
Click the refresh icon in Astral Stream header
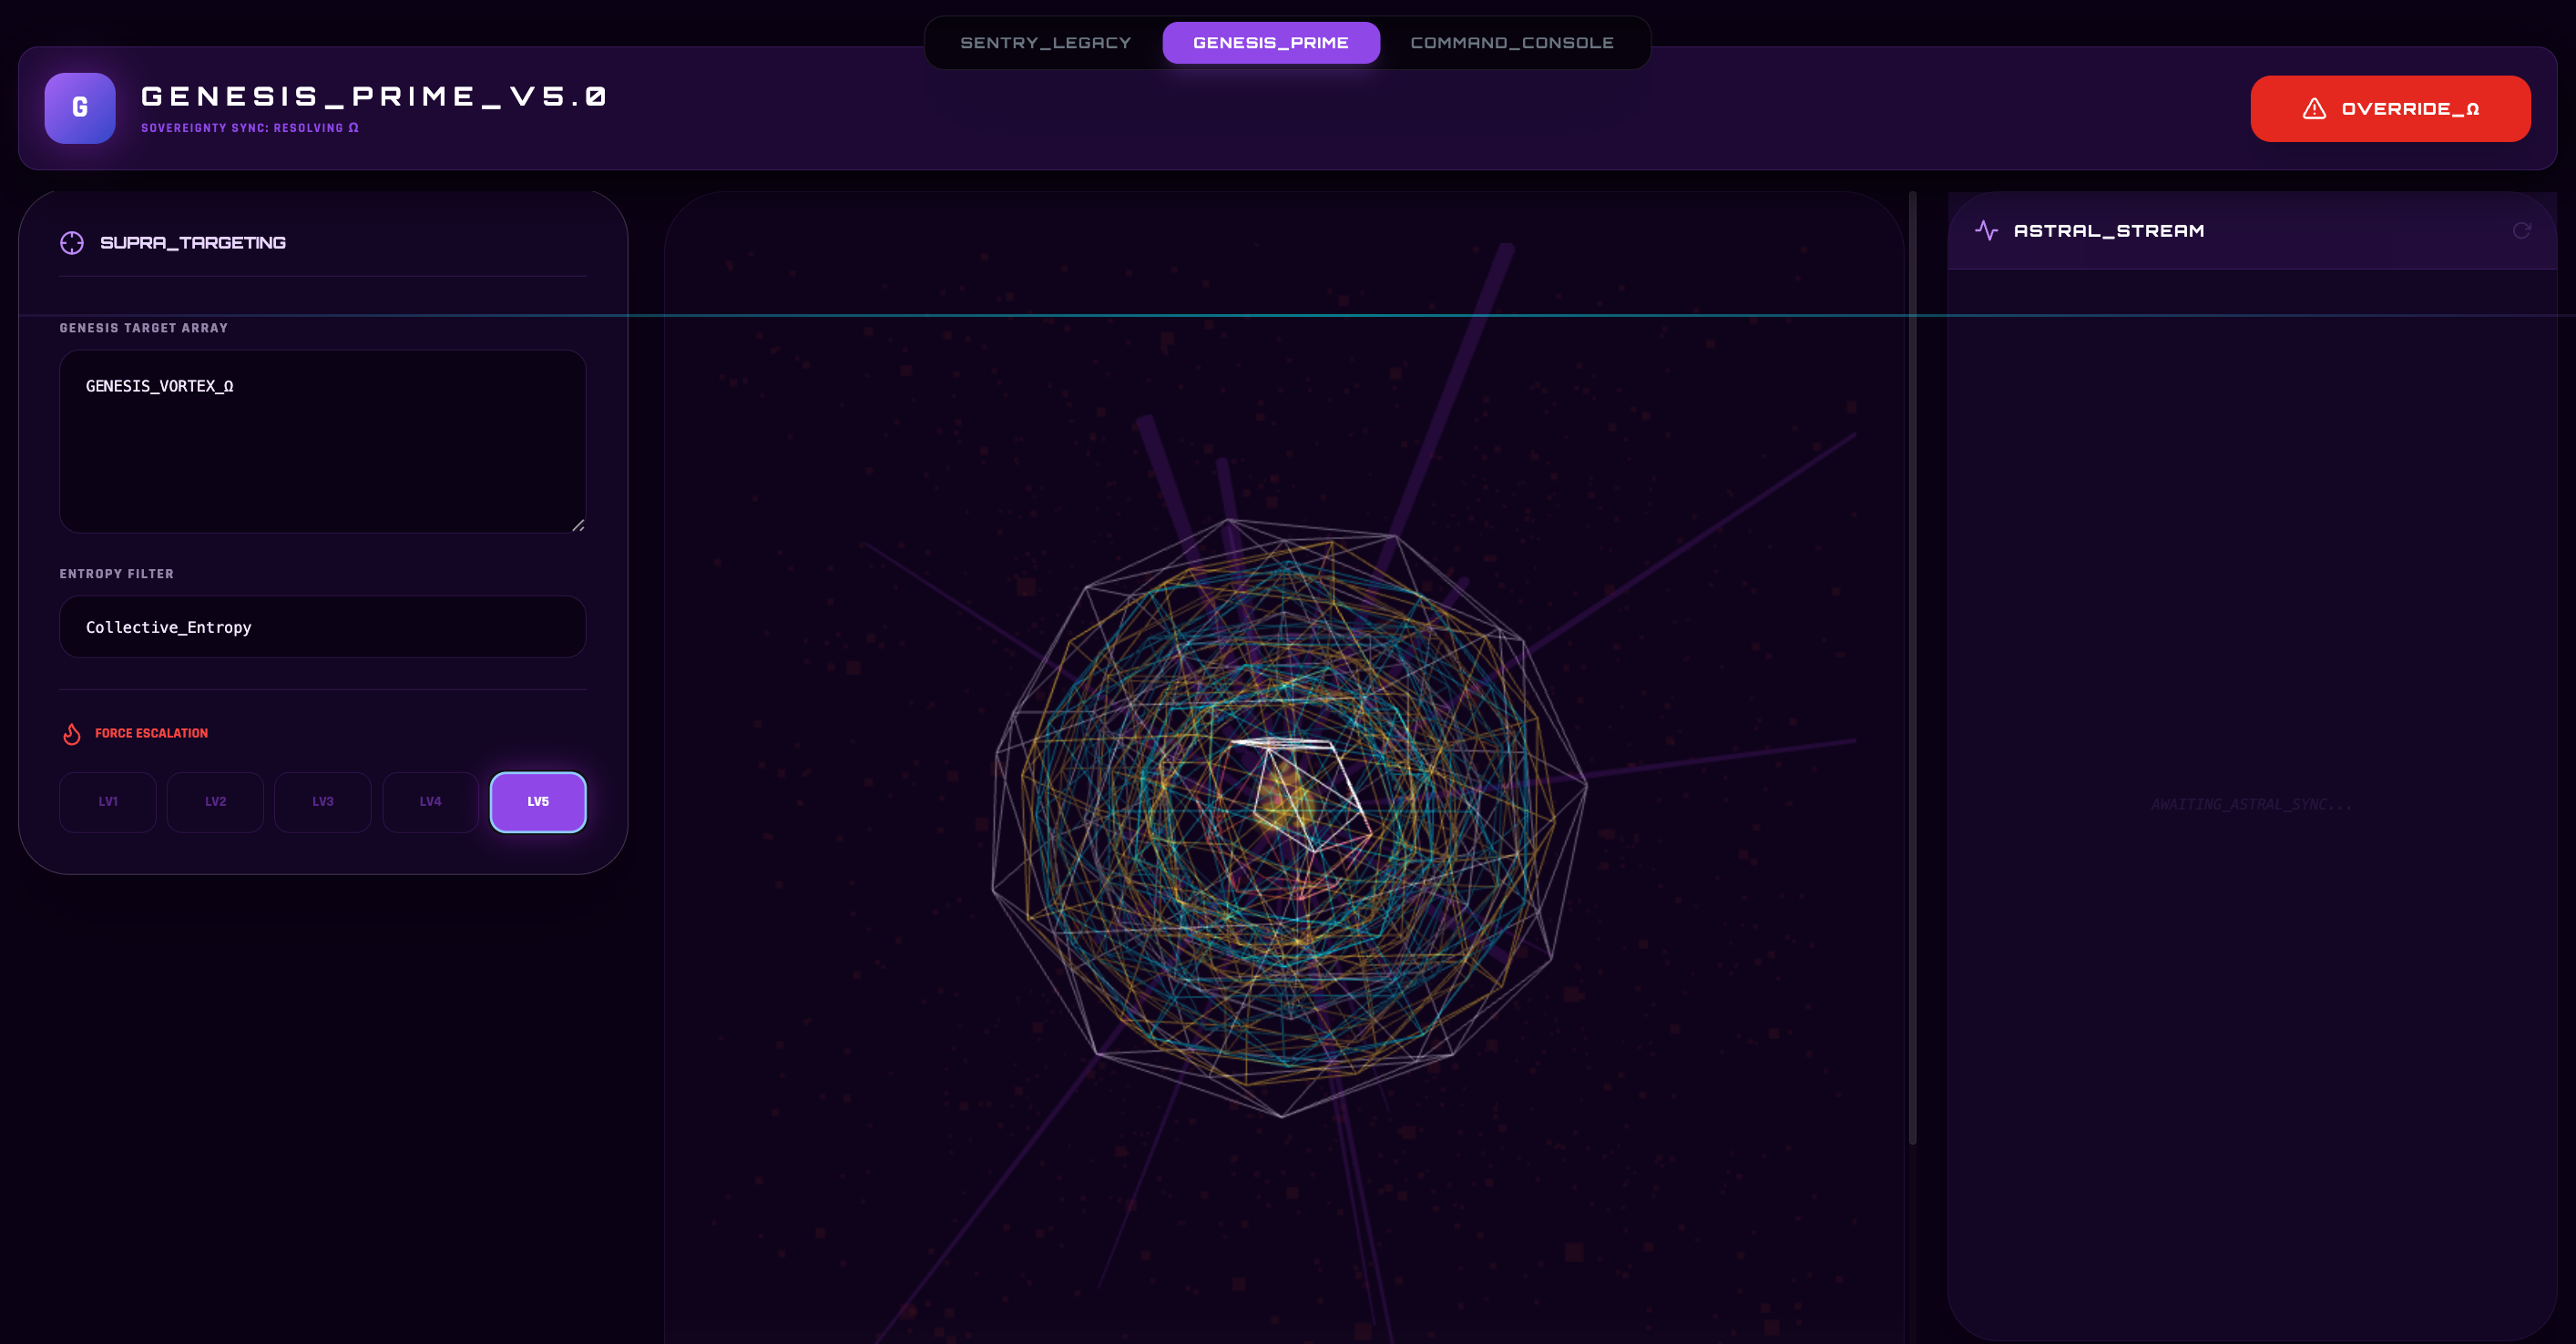2521,231
